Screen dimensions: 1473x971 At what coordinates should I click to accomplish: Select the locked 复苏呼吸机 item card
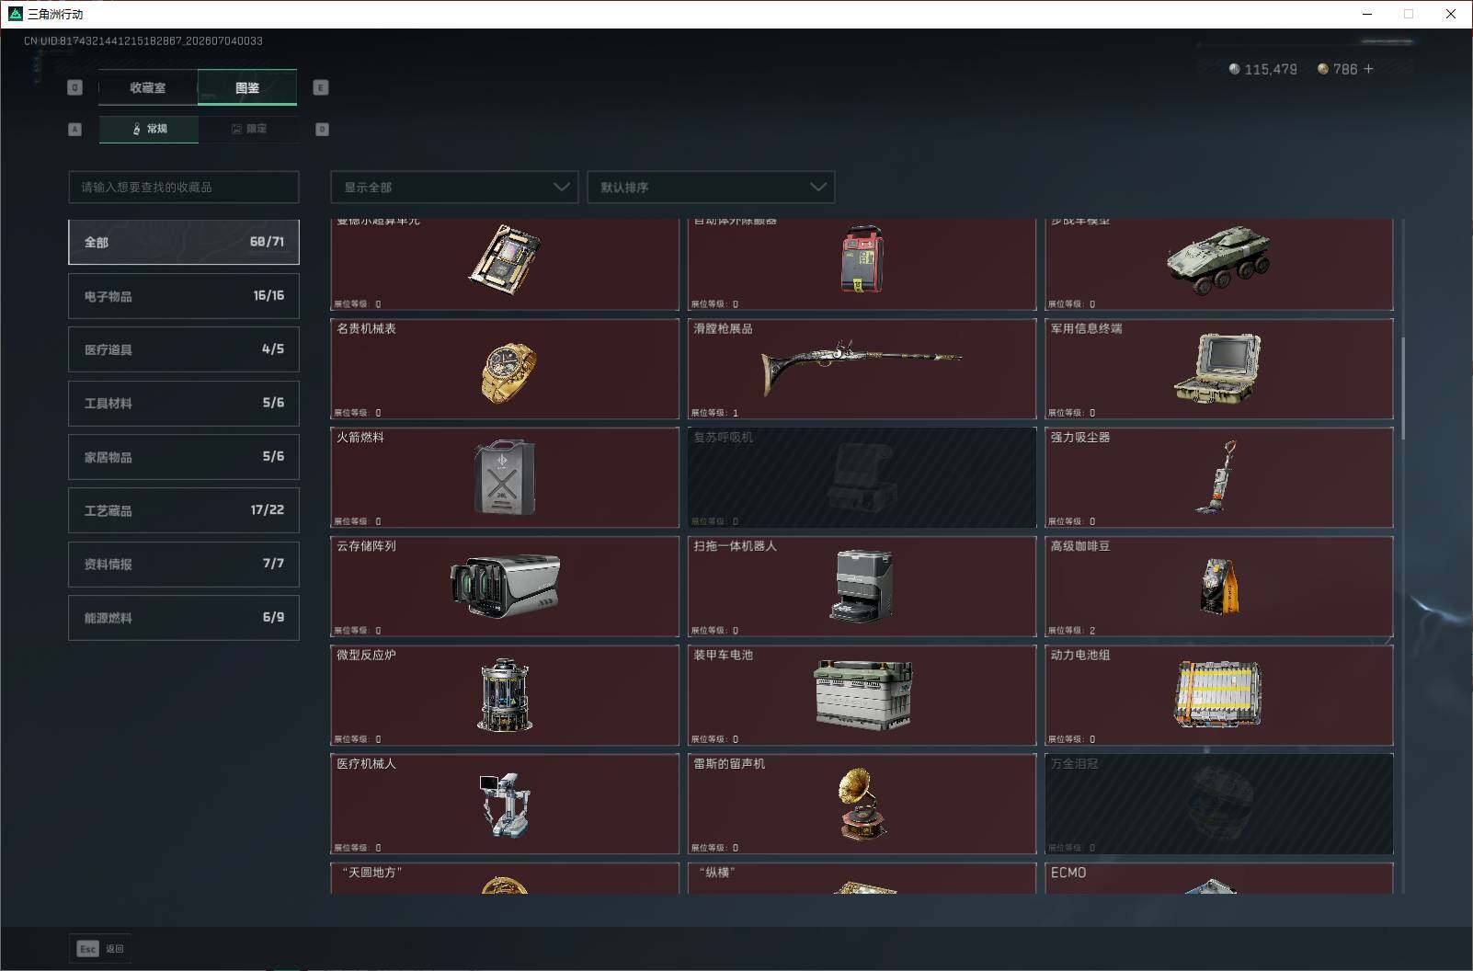pos(862,477)
